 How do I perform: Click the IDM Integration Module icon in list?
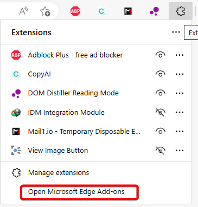16,113
